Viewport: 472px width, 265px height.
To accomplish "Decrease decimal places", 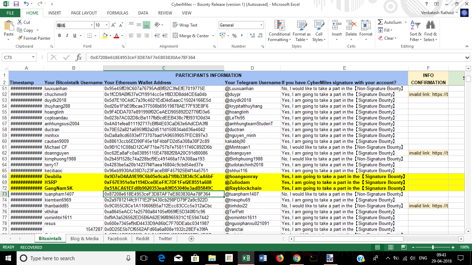I will [x=260, y=36].
